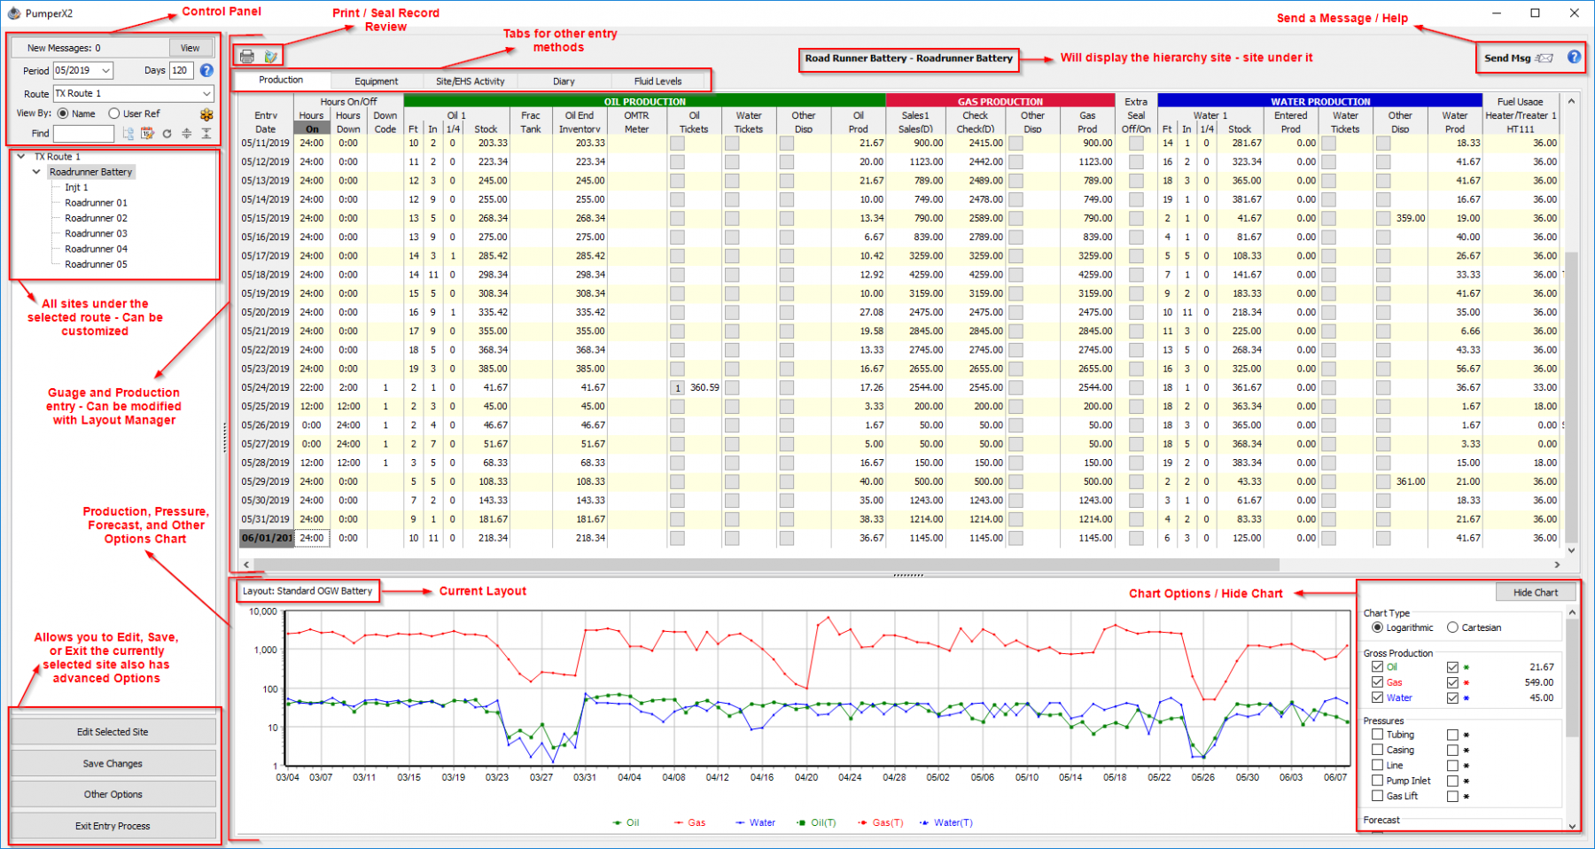Image resolution: width=1595 pixels, height=849 pixels.
Task: Click the orange settings icon beside User Ref
Action: tap(206, 114)
